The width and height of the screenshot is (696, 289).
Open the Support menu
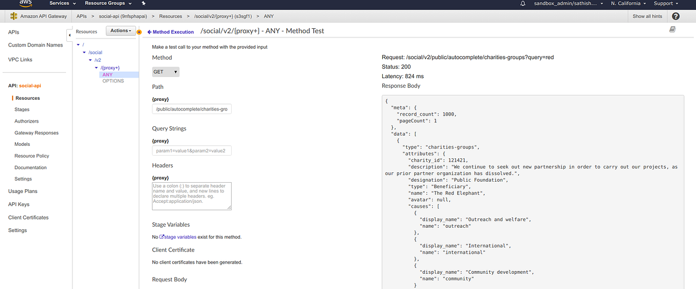point(666,3)
